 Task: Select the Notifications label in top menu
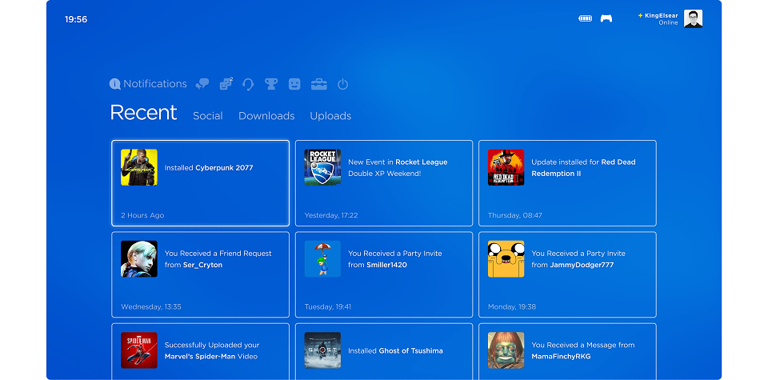coord(154,84)
